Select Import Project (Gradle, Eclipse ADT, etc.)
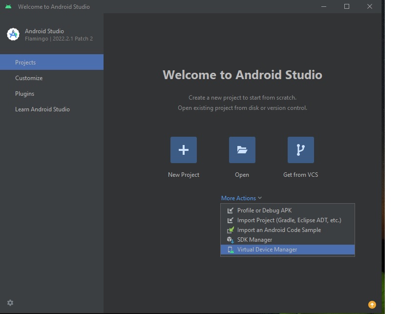The height and width of the screenshot is (314, 400). (289, 220)
